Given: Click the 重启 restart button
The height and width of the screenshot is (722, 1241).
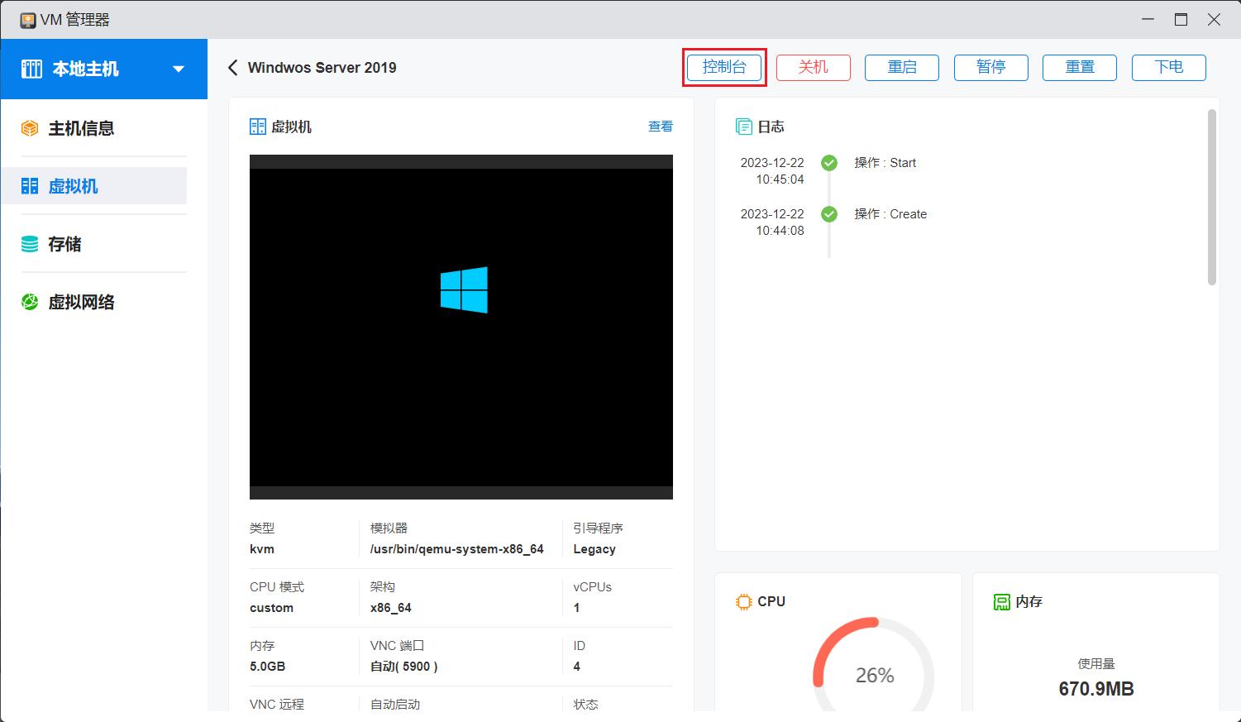Looking at the screenshot, I should click(902, 67).
